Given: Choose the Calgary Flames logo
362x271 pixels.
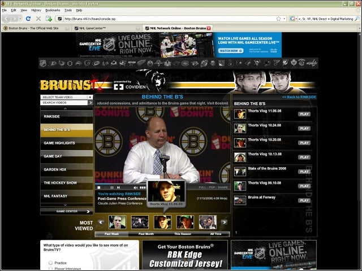Looking at the screenshot, I should 87,63.
